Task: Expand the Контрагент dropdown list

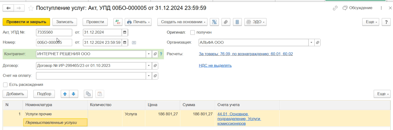Action: [x=149, y=54]
